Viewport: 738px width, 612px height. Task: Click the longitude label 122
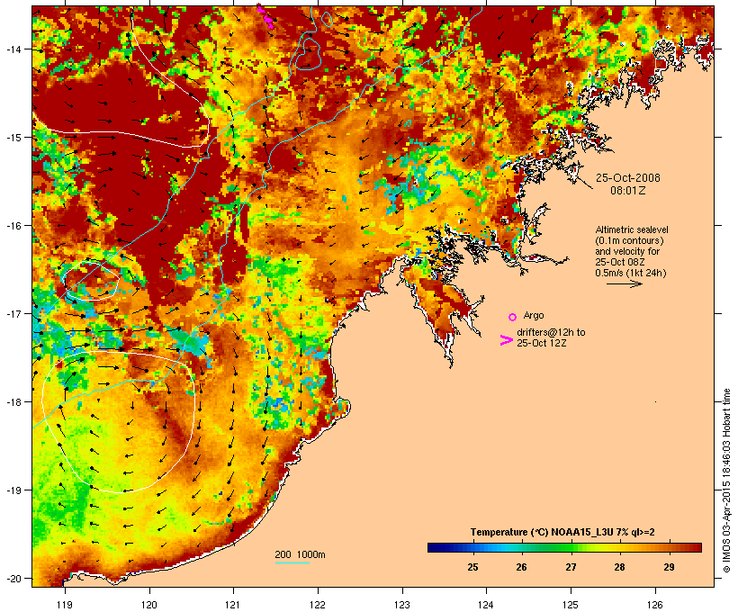(318, 605)
